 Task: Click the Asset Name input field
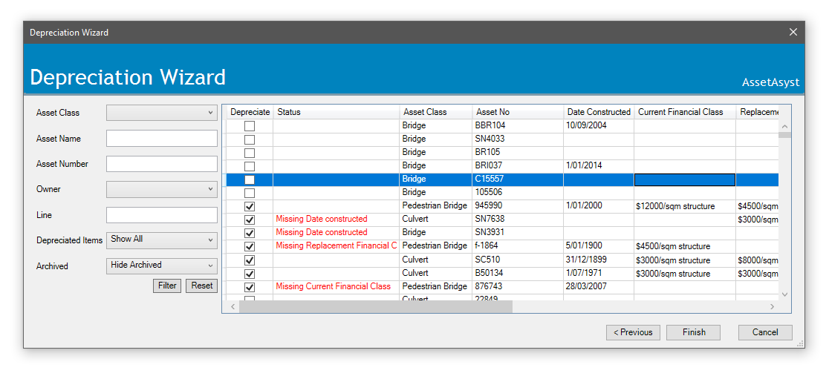[162, 139]
